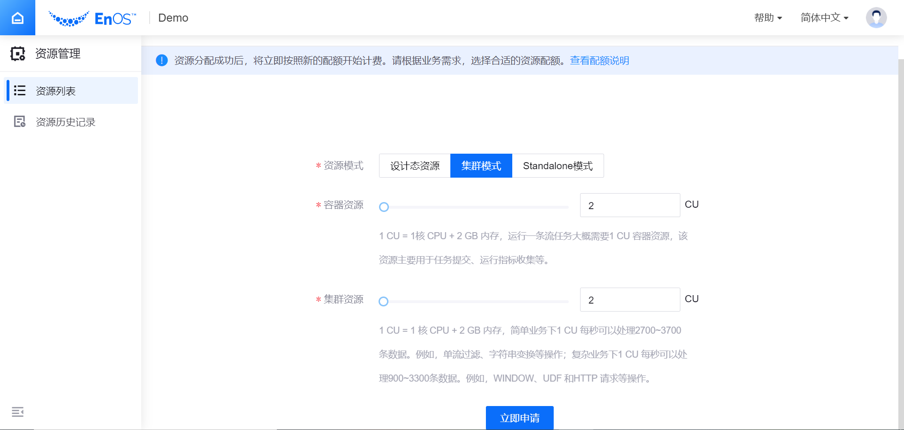Collapse the sidebar with the bottom toggle icon
This screenshot has height=430, width=904.
pos(18,412)
